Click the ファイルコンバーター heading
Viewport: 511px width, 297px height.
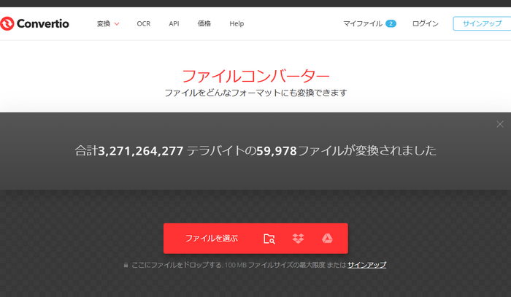[x=255, y=76]
